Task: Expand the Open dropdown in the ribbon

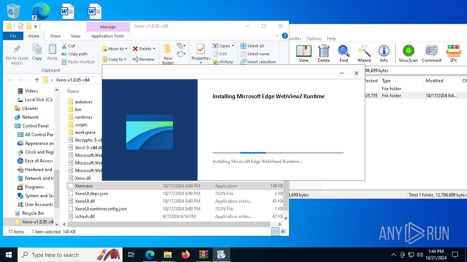Action: (x=233, y=46)
